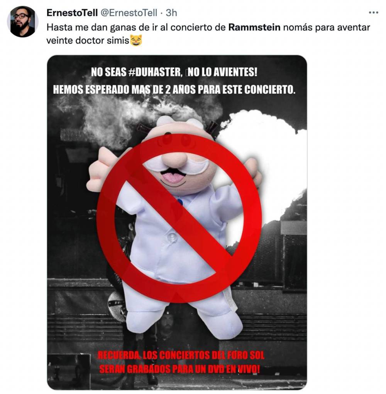
Task: Click the tweet text starting with "Hasta me dan ganas"
Action: [x=208, y=34]
